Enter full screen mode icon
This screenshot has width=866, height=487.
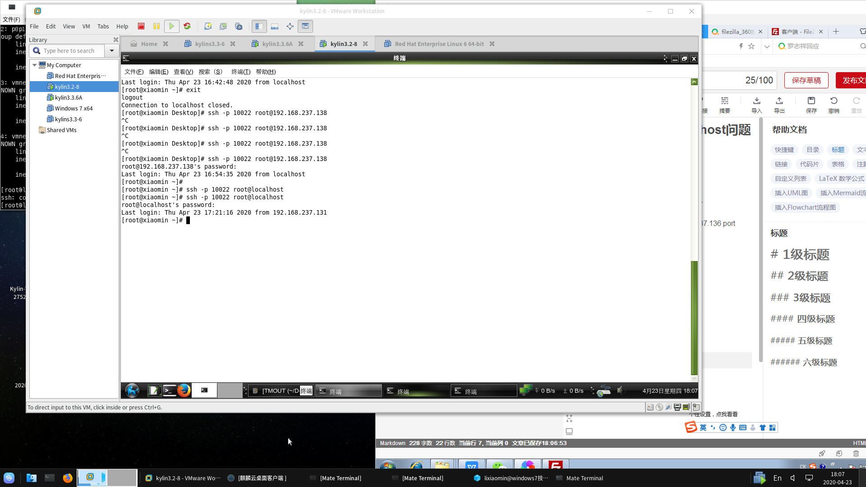pyautogui.click(x=290, y=26)
